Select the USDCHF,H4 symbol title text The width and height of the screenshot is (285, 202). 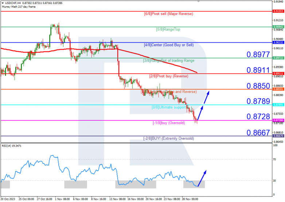click(13, 3)
